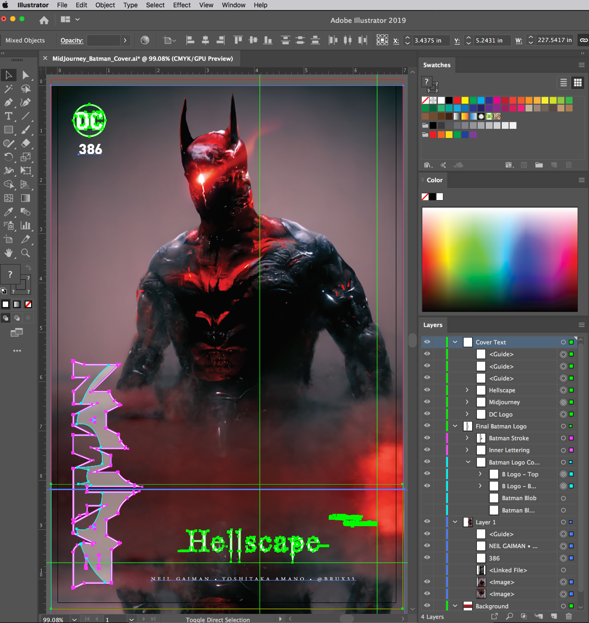Viewport: 589px width, 623px height.
Task: Collapse the Final Batman Logo layer
Action: point(455,426)
